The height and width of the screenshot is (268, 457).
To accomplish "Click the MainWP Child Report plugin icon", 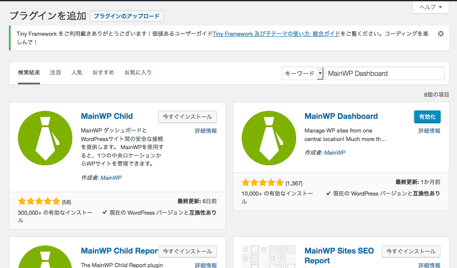I will [45, 256].
